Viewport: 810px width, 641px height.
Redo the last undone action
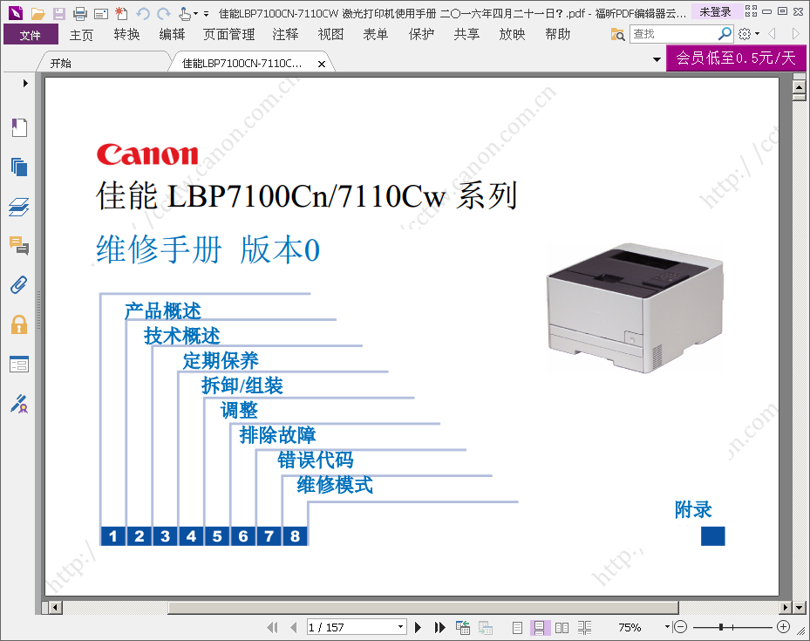[164, 14]
